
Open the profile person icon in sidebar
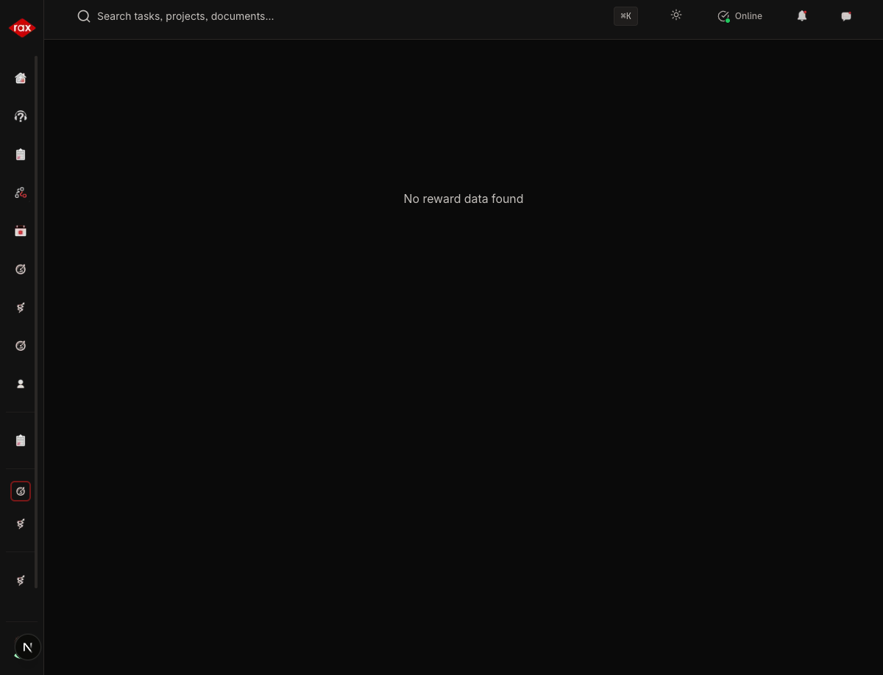(21, 384)
